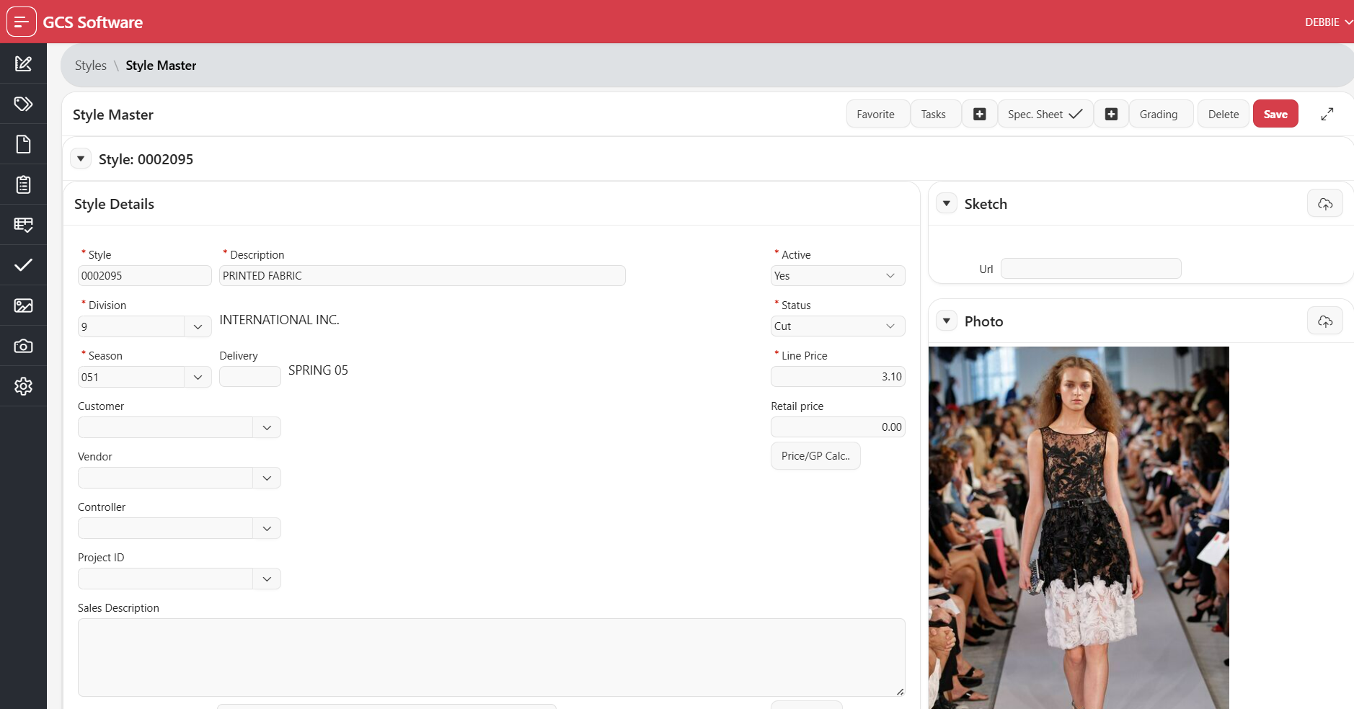This screenshot has height=709, width=1354.
Task: Open the camera sidebar icon
Action: coord(23,346)
